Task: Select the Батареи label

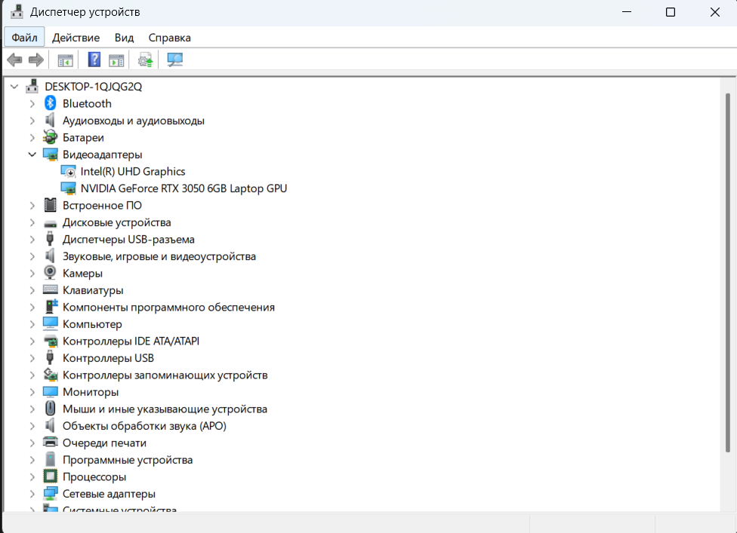Action: (x=83, y=137)
